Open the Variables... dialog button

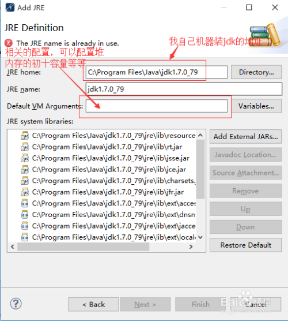pyautogui.click(x=256, y=106)
